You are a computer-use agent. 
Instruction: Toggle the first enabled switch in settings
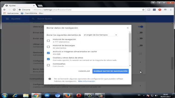(140, 27)
